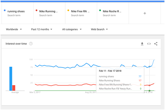Click the red Average bar
This screenshot has height=110, width=165.
(x=14, y=88)
